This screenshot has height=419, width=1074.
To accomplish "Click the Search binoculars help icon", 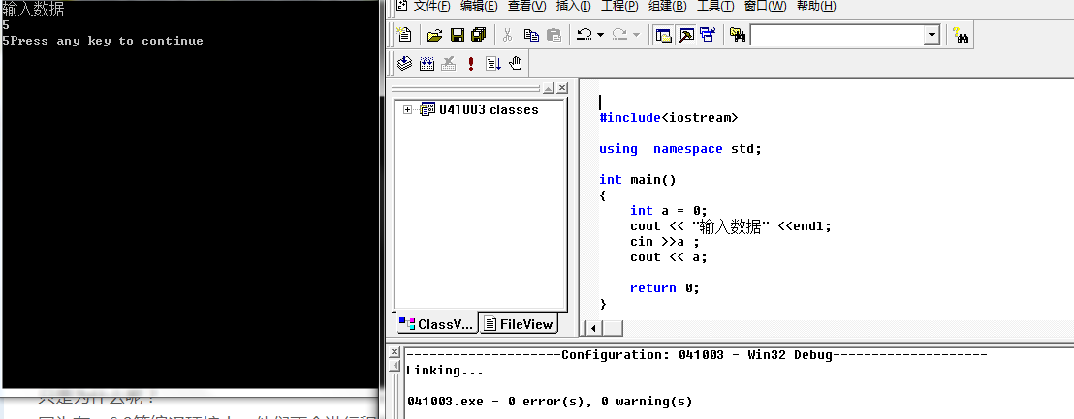I will coord(961,35).
